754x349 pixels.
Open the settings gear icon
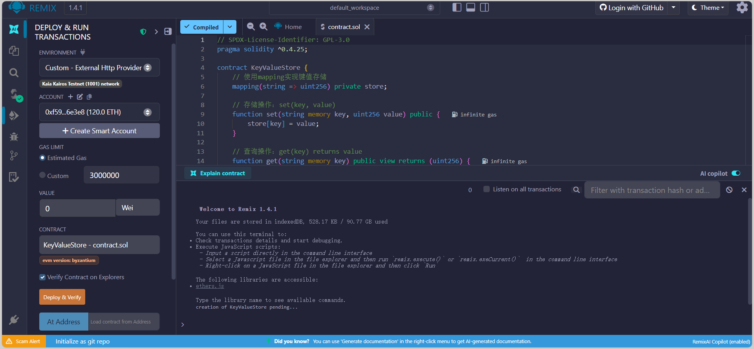coord(742,8)
